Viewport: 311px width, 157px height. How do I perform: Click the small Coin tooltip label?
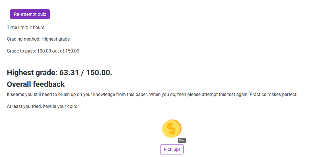click(182, 140)
